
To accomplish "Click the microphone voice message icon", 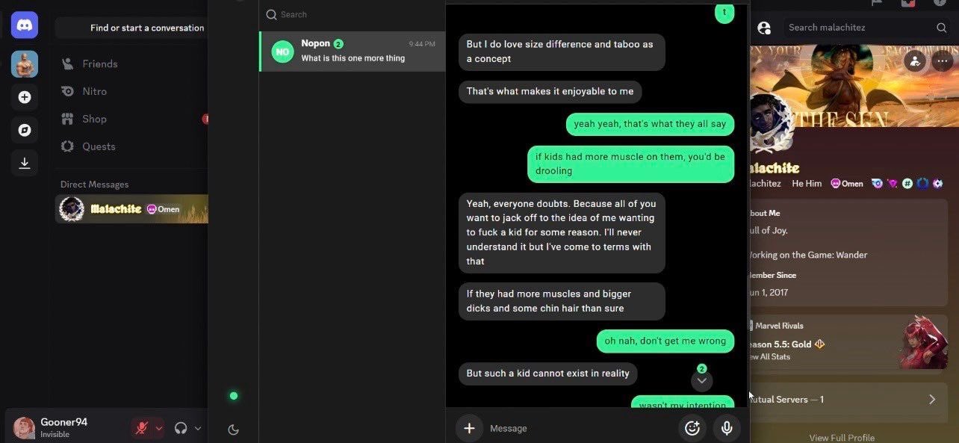I will (x=726, y=428).
